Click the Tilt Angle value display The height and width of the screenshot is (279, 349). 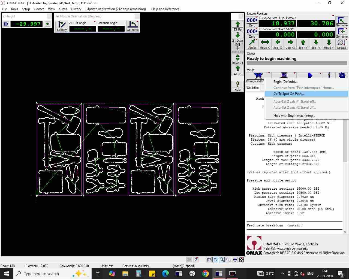point(83,29)
